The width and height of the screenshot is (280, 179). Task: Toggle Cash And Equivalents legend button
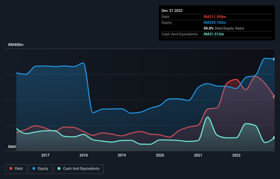pos(78,169)
